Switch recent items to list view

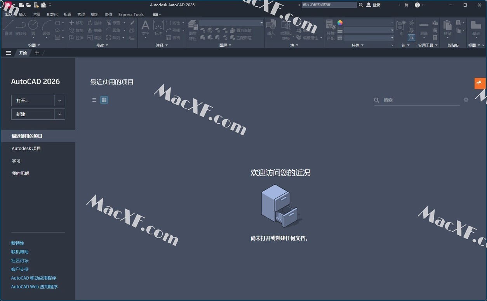tap(94, 100)
